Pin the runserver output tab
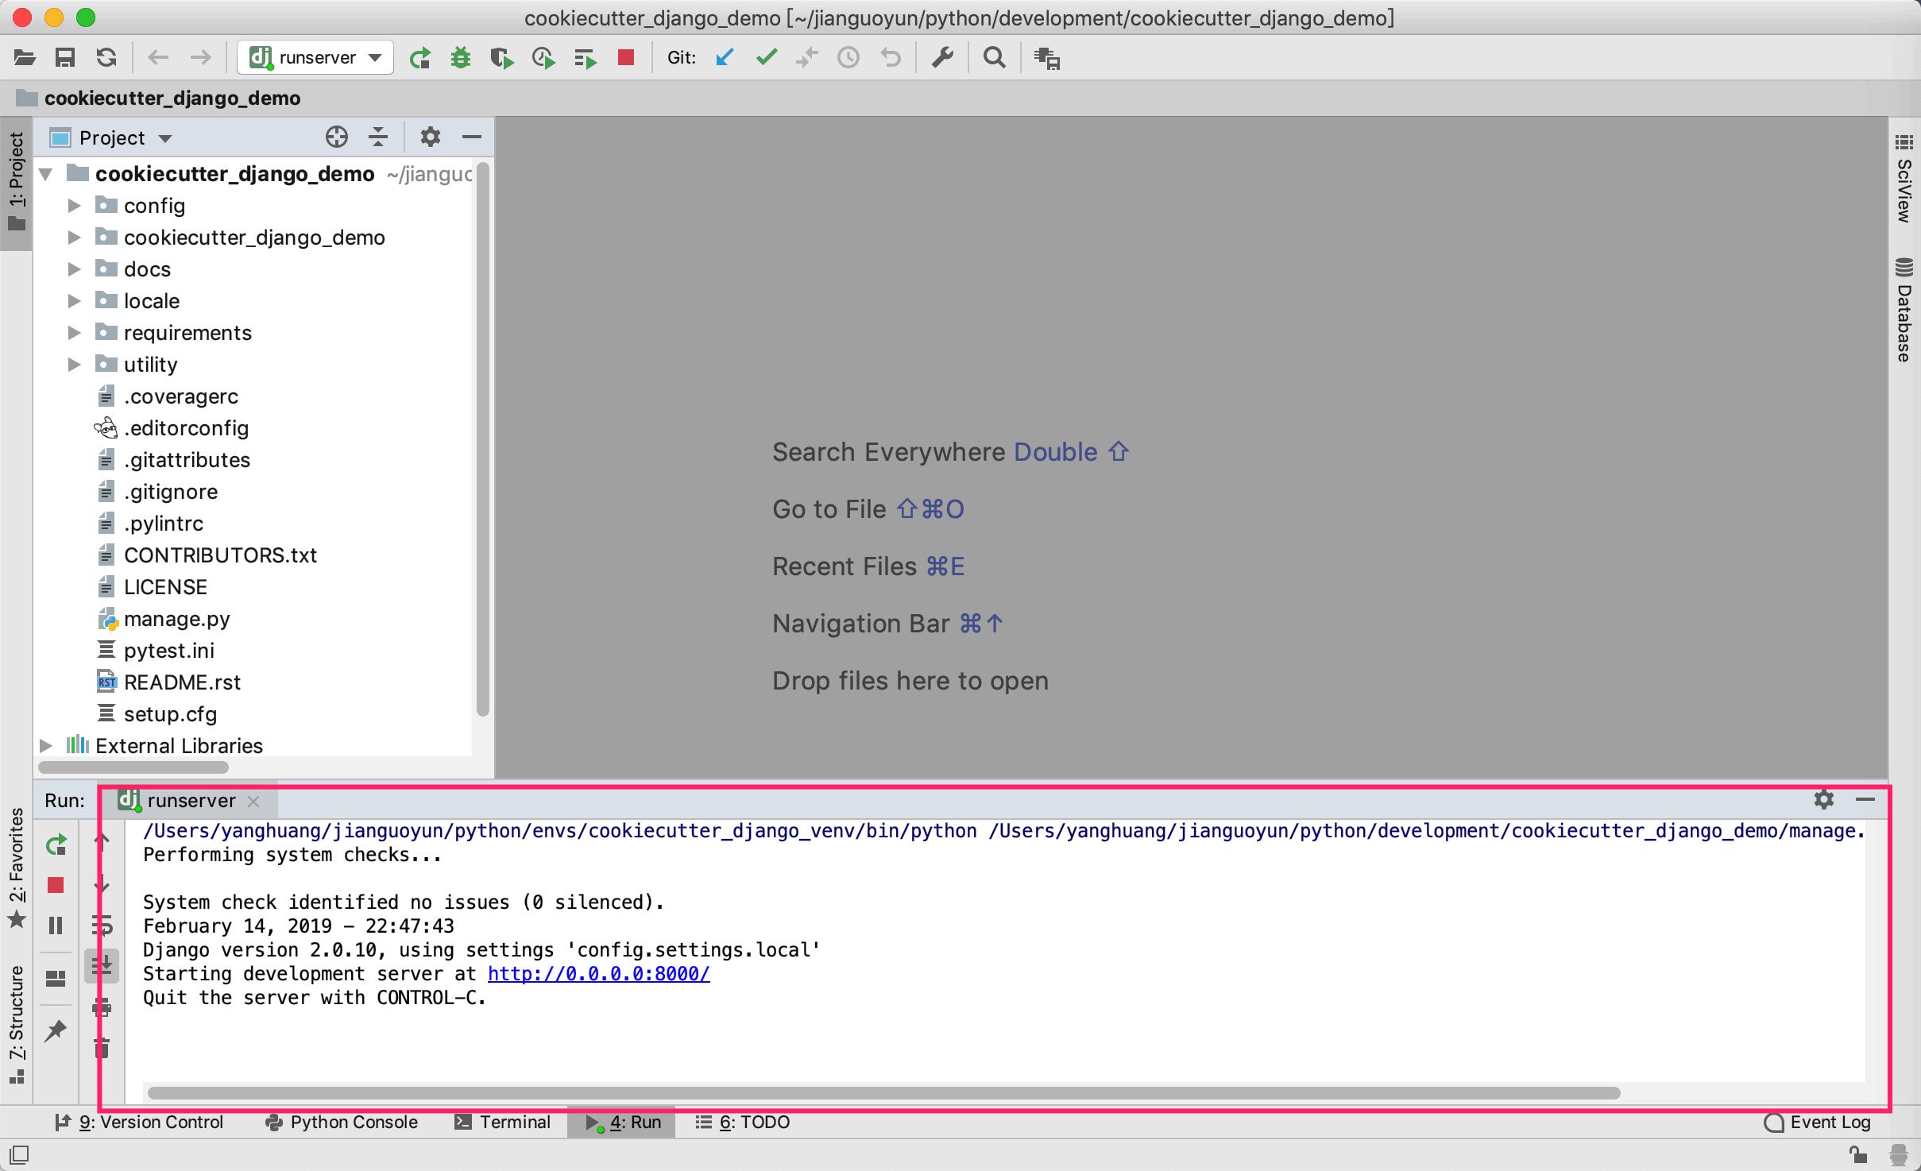 (55, 1030)
